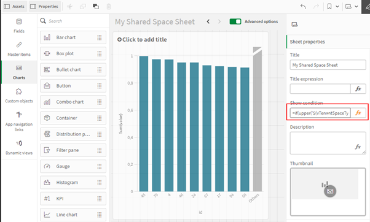Open App navigation links section
The width and height of the screenshot is (370, 222).
[x=19, y=121]
